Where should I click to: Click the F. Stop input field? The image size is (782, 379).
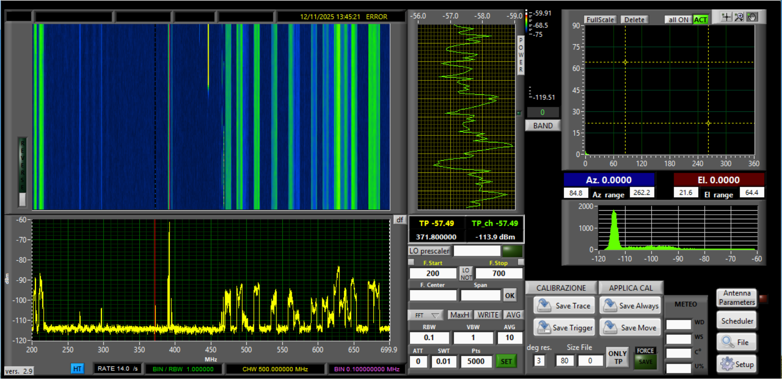click(x=499, y=273)
